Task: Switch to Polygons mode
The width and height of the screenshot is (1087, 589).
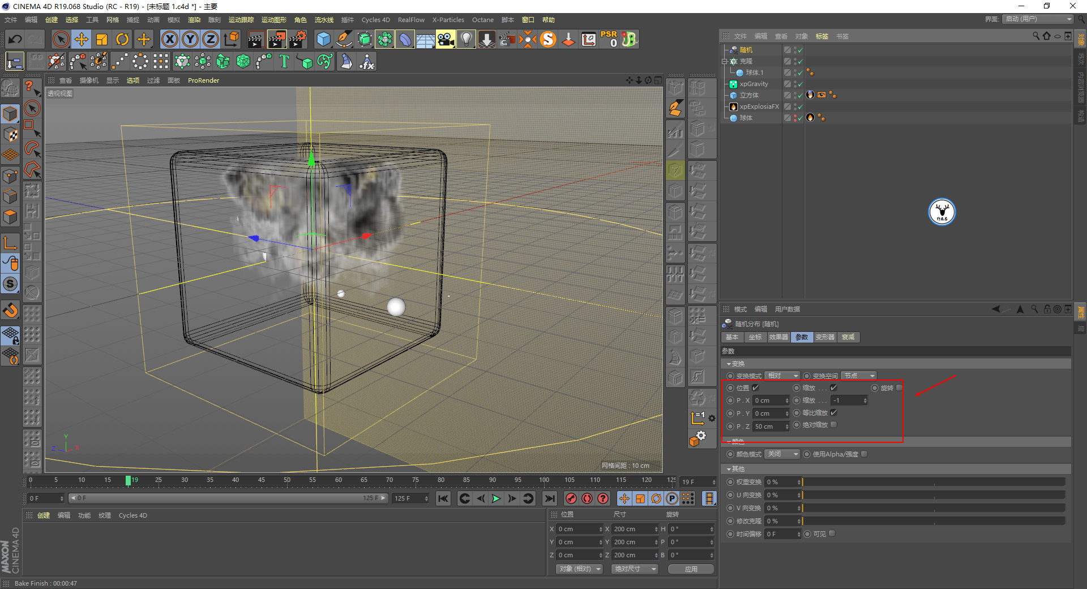Action: 10,217
